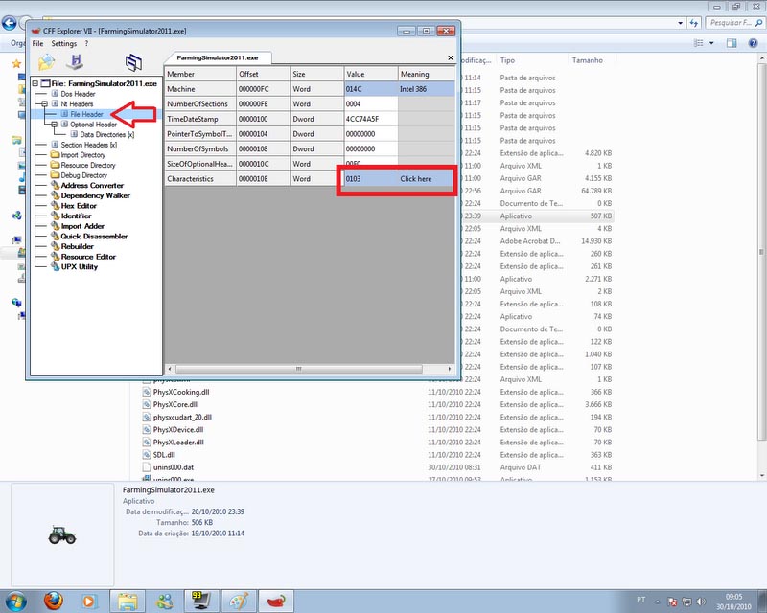This screenshot has width=767, height=613.
Task: Open the File menu
Action: pos(38,44)
